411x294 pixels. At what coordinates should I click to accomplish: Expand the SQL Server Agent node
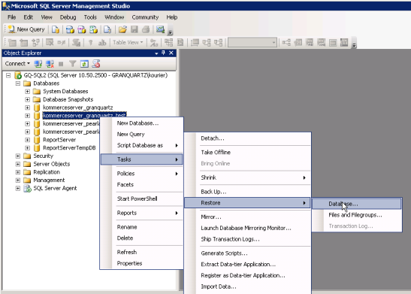pos(18,188)
